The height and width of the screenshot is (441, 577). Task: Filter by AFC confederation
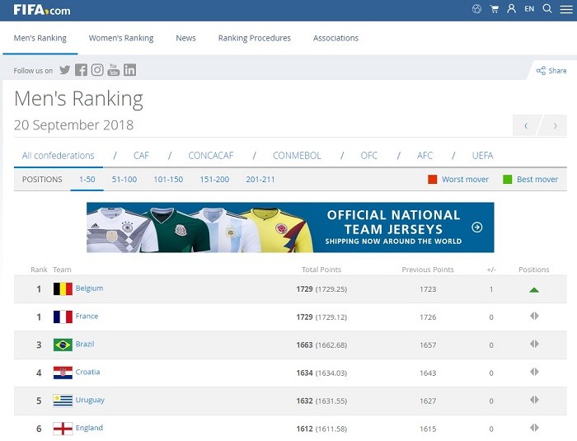(x=425, y=156)
